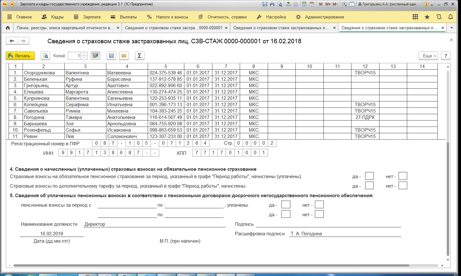Save the report with the diskette icon
This screenshot has height=276, width=461.
(111, 56)
